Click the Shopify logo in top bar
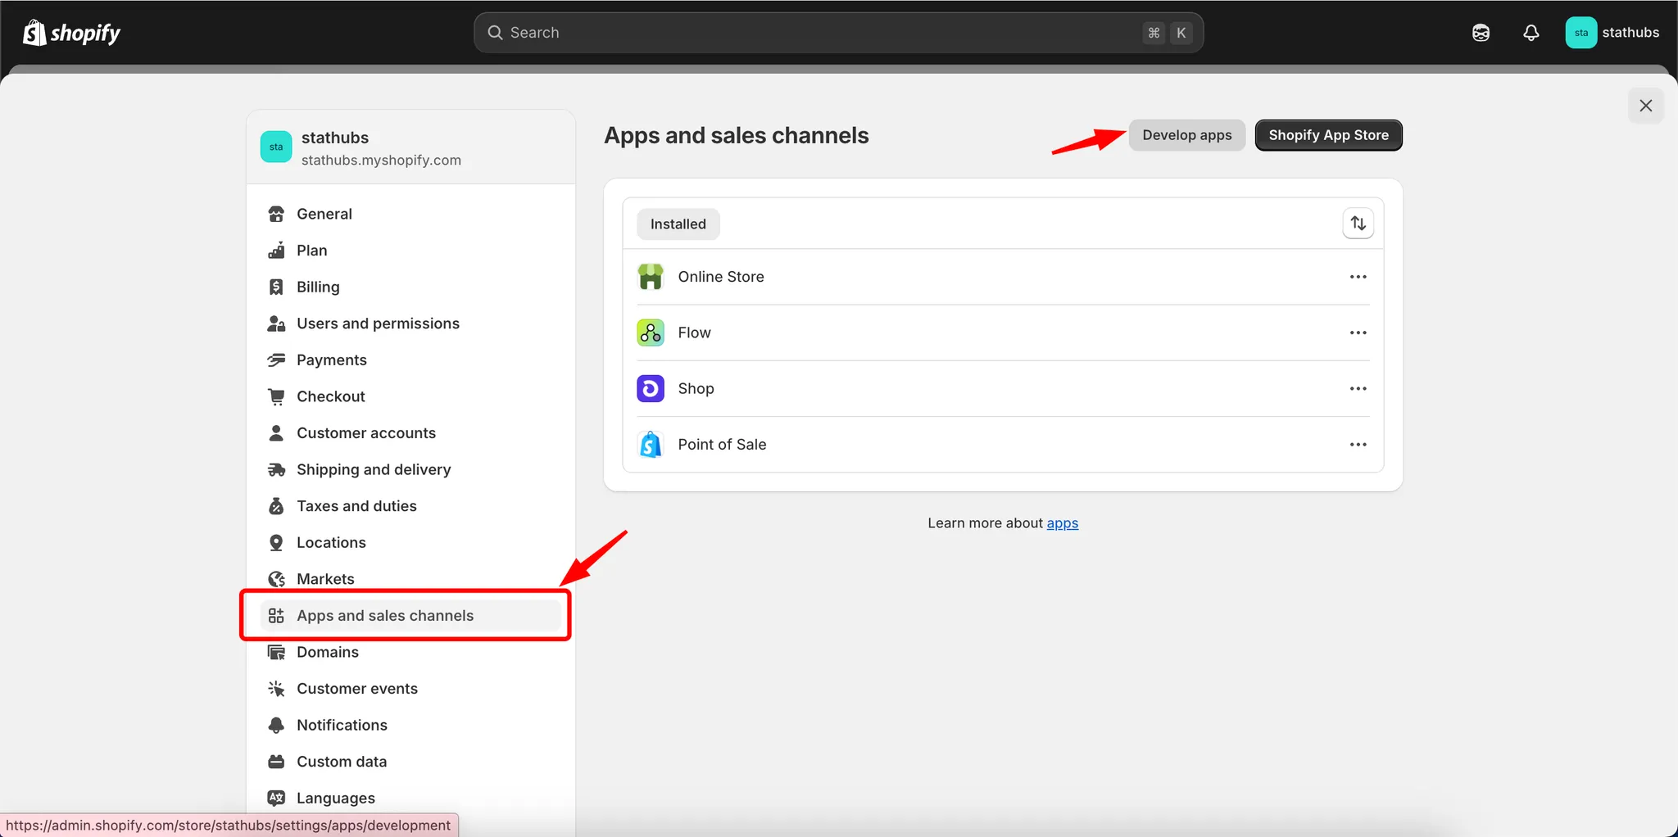This screenshot has width=1678, height=837. [x=71, y=33]
